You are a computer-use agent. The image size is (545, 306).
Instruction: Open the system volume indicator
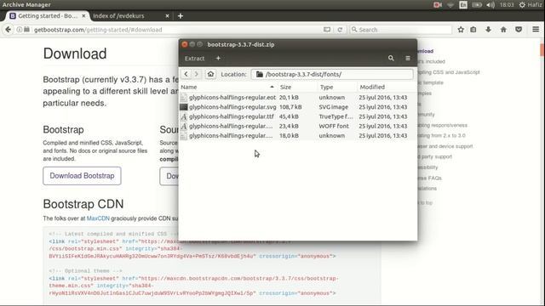point(490,5)
